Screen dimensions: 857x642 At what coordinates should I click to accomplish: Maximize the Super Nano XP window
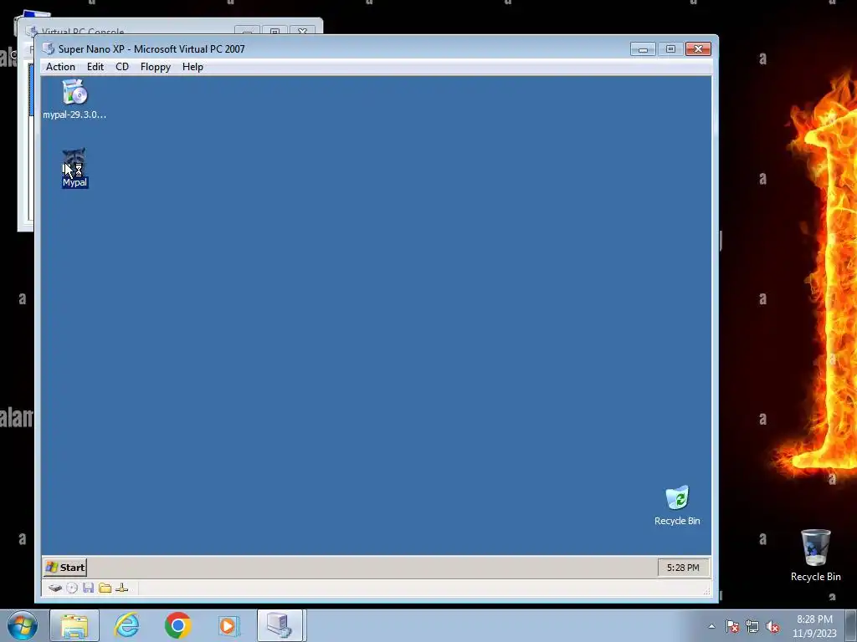point(670,49)
